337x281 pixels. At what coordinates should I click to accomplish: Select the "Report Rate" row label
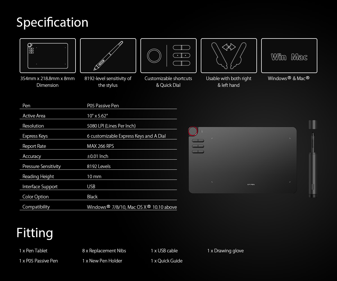click(34, 146)
